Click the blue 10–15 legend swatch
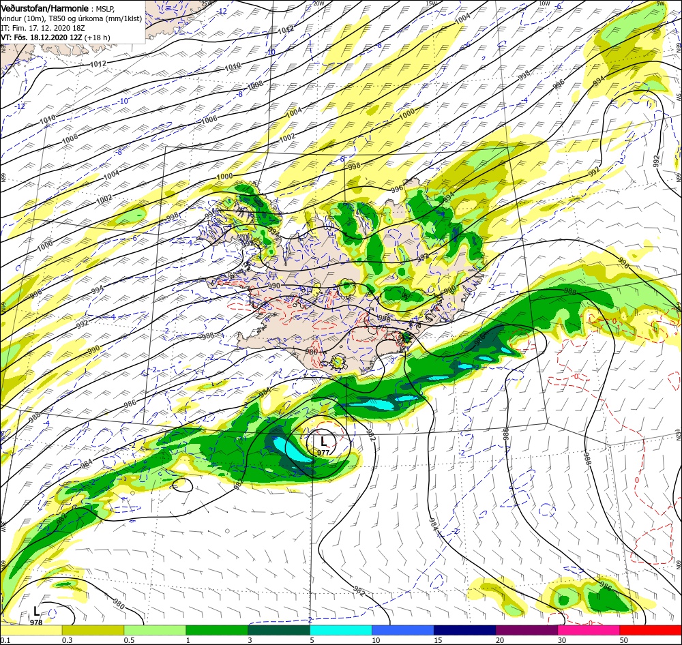 pos(403,630)
